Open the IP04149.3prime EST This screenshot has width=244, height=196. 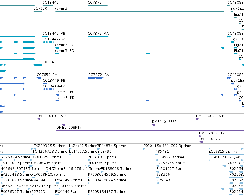[x=69, y=192]
